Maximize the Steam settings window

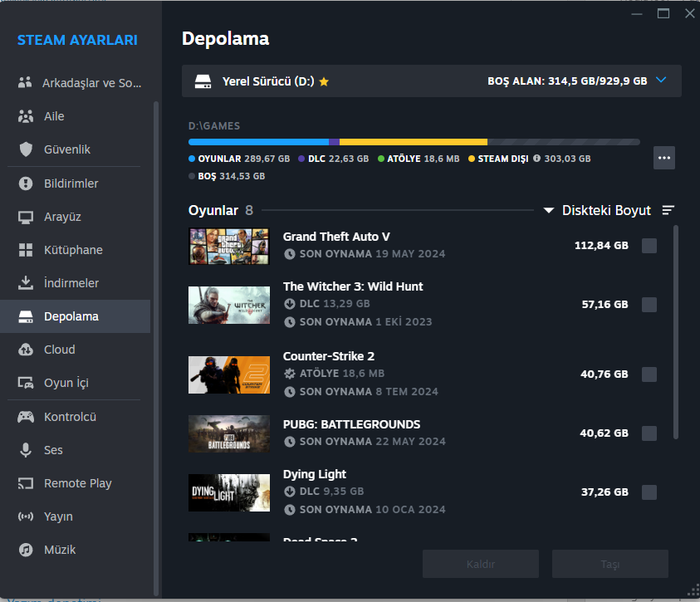663,14
